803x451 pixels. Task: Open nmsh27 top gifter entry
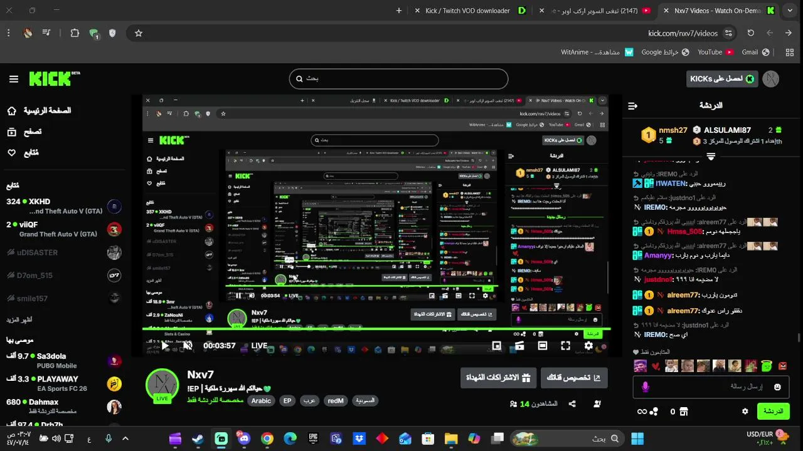(x=664, y=135)
